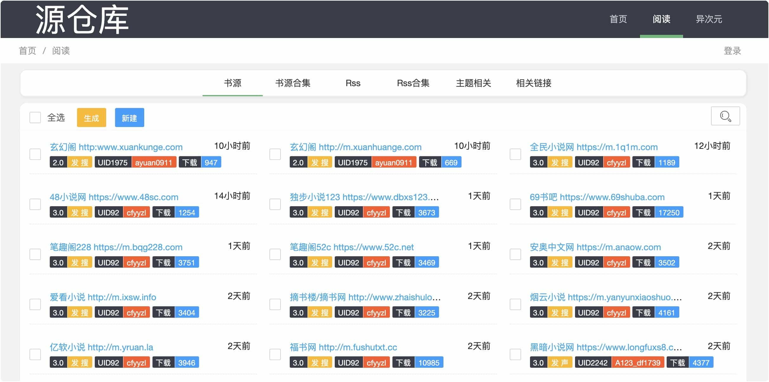Select checkbox for 69书吧 entry
The width and height of the screenshot is (769, 382).
point(515,204)
